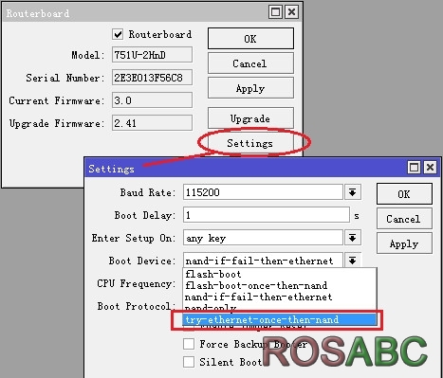
Task: Click OK in the Routerboard window
Action: (250, 39)
